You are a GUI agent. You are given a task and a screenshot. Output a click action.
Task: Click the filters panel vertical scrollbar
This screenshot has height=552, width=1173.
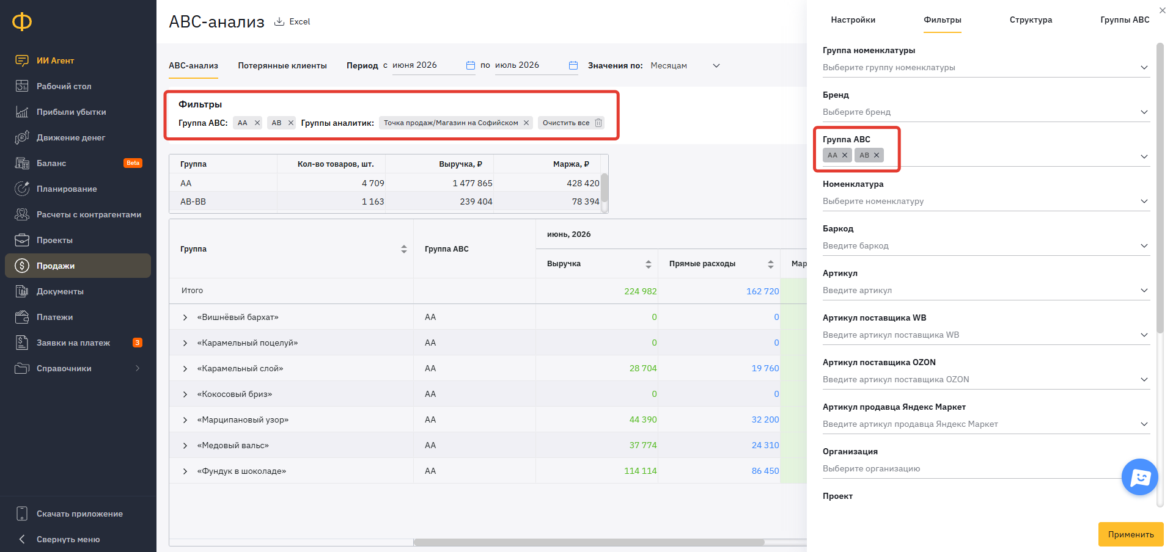coord(1160,188)
